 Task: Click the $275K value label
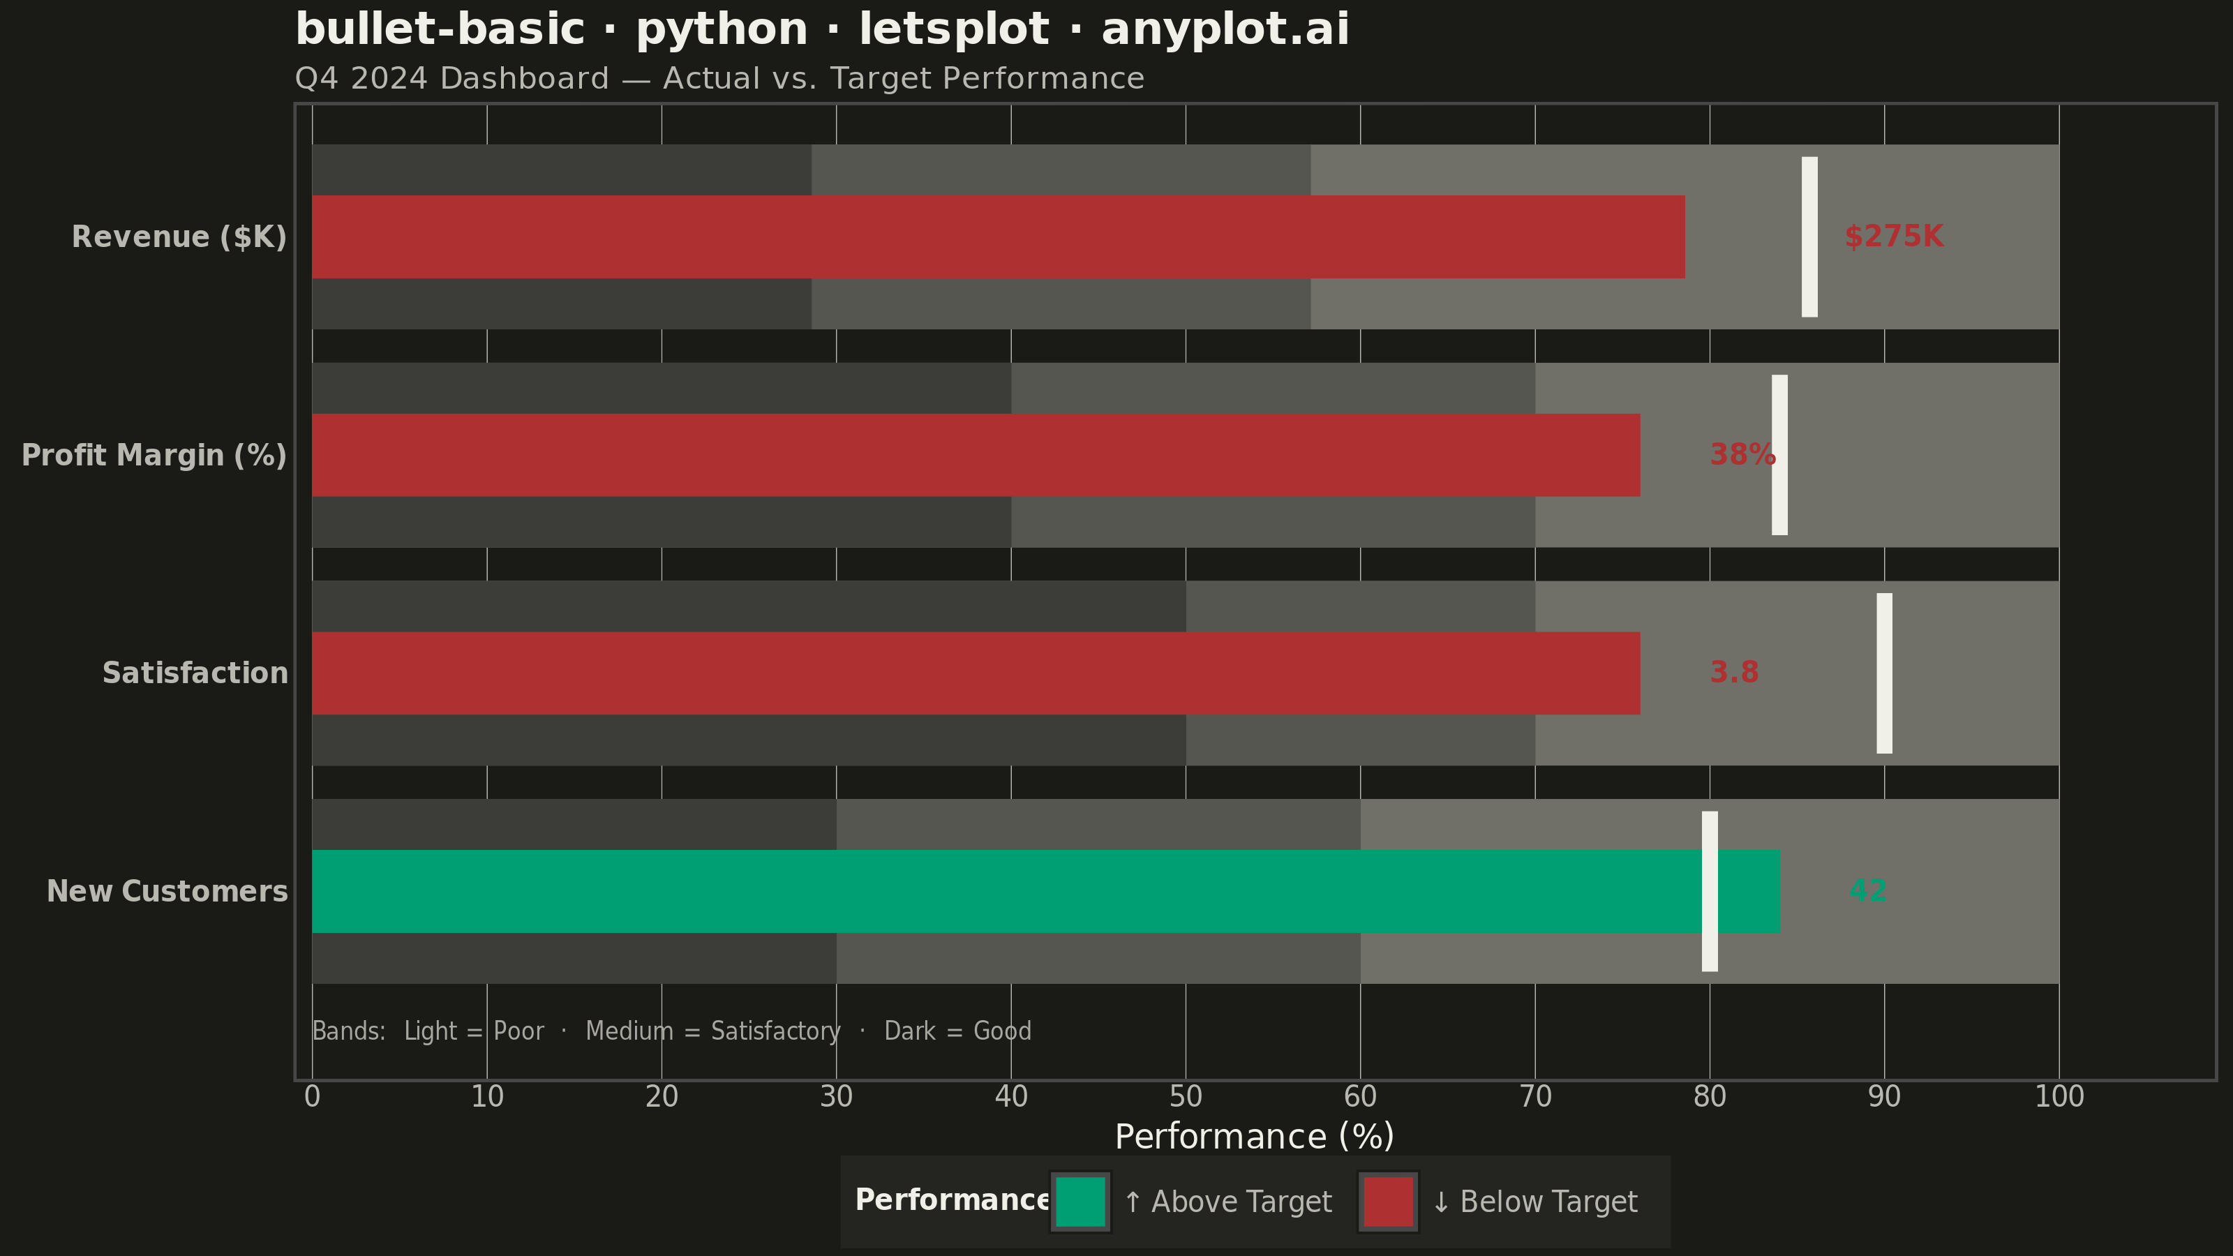tap(1894, 237)
